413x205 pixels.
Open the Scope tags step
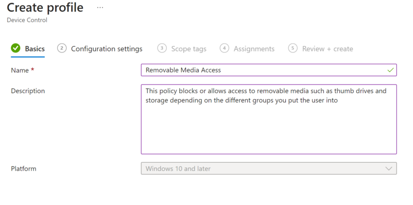189,49
